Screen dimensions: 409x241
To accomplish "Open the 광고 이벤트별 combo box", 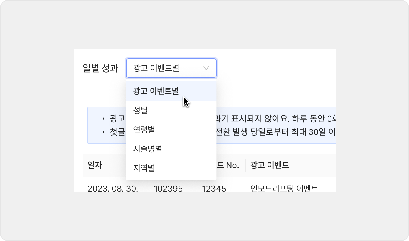I will tap(171, 68).
